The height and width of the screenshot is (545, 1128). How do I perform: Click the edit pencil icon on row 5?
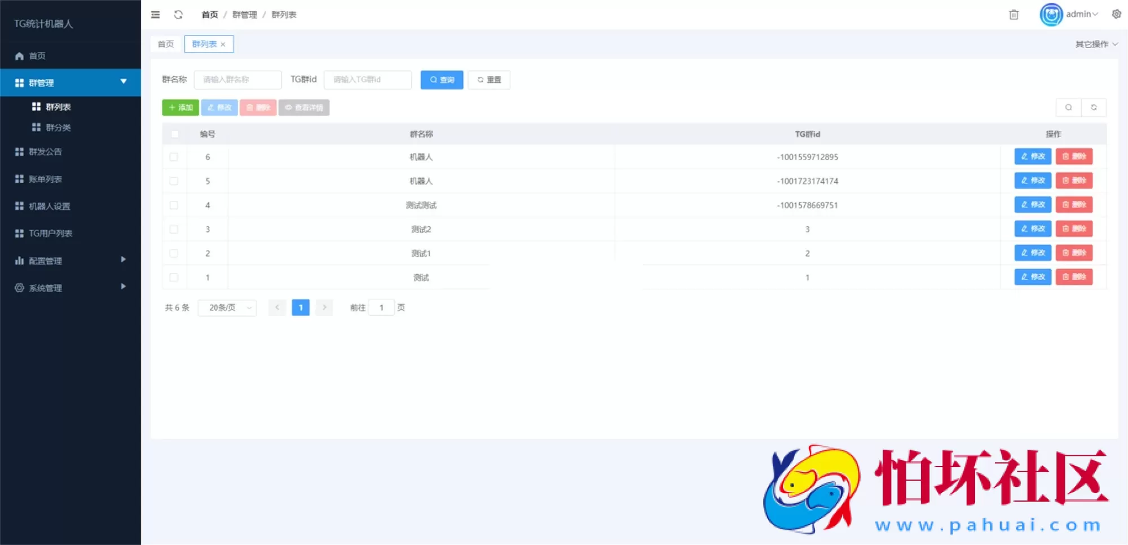[1032, 181]
